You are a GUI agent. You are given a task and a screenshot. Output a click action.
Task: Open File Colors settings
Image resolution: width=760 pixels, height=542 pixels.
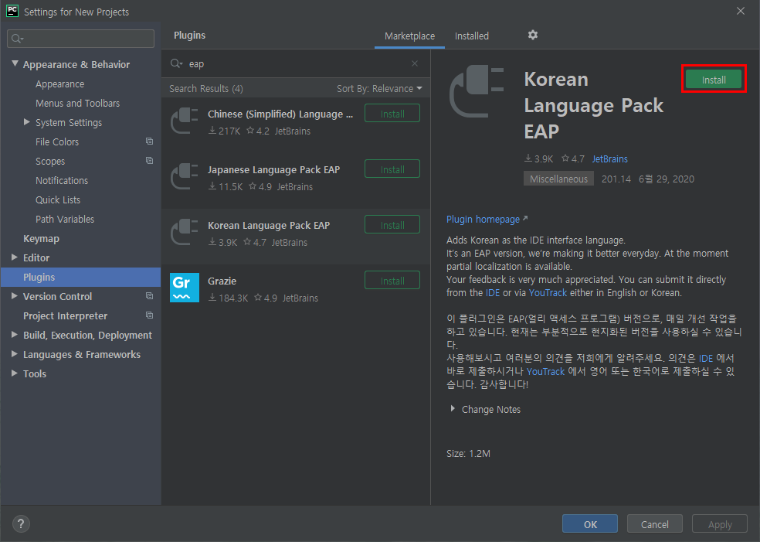pos(56,141)
